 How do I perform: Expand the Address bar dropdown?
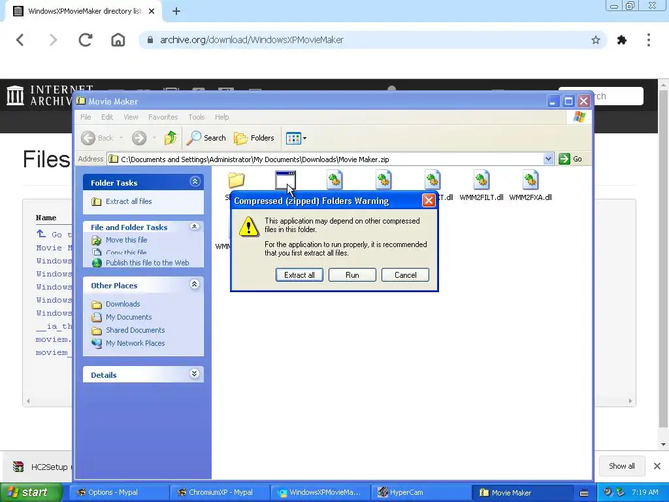point(548,159)
